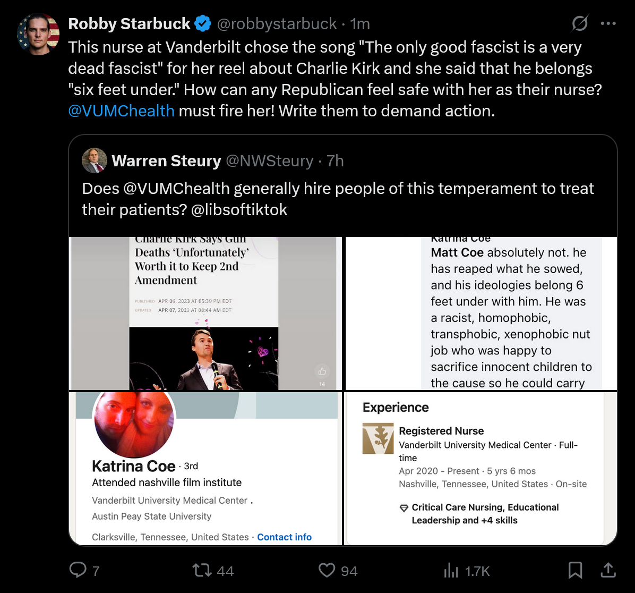The width and height of the screenshot is (635, 593).
Task: Open the Warren Steury name link
Action: 166,160
